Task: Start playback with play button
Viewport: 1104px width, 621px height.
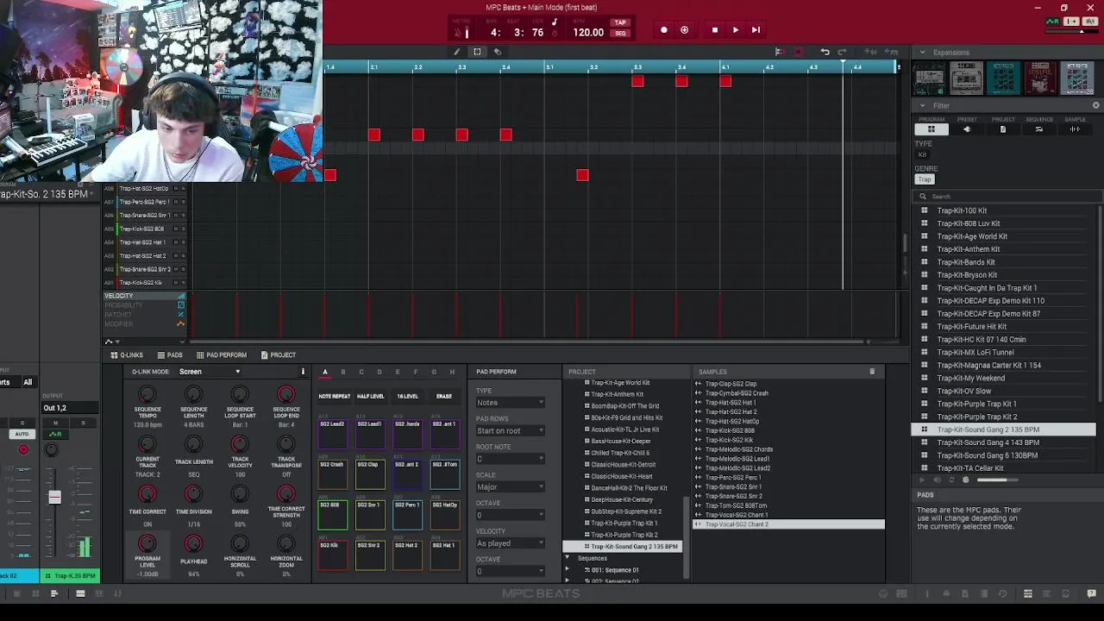Action: pyautogui.click(x=735, y=30)
